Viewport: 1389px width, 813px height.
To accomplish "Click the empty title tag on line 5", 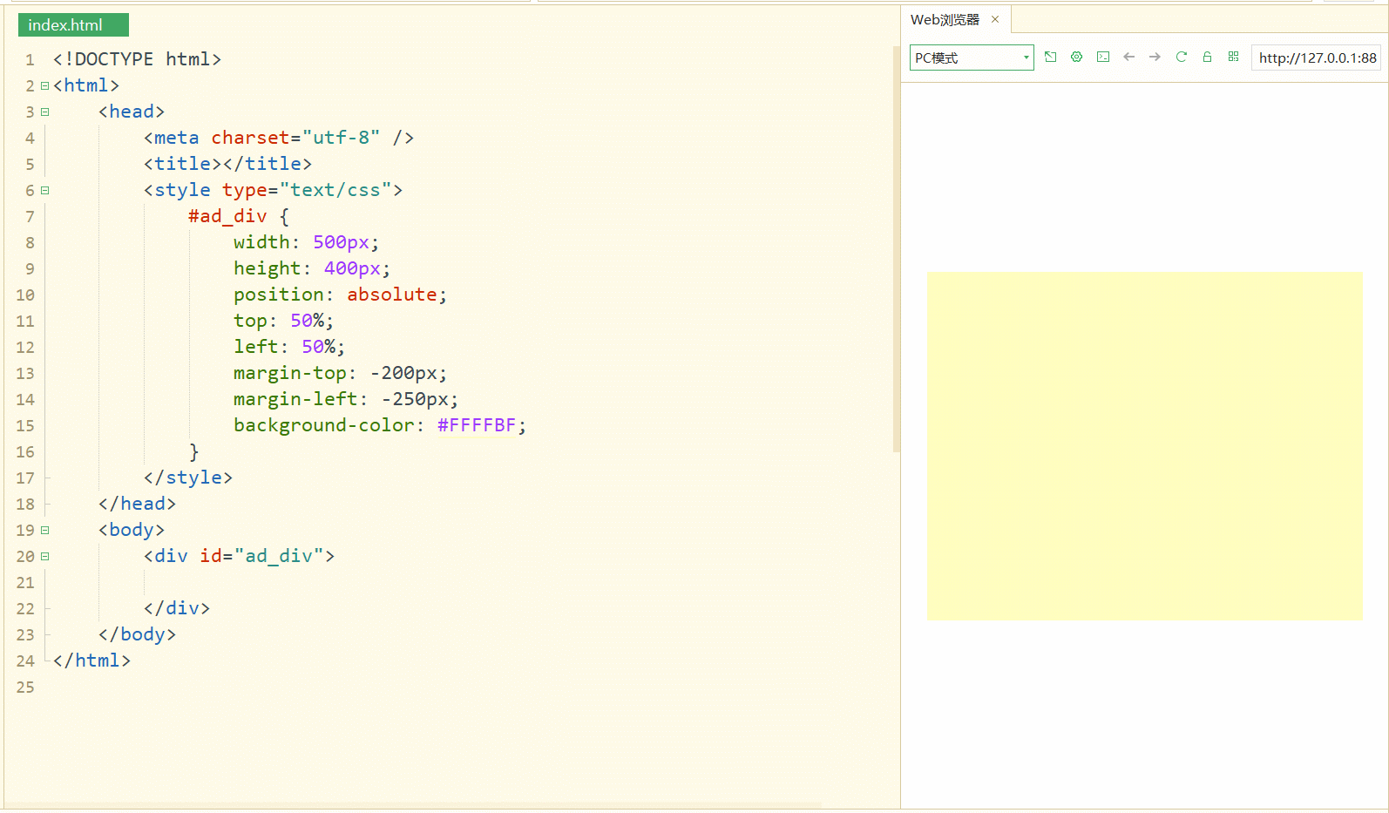I will 227,164.
